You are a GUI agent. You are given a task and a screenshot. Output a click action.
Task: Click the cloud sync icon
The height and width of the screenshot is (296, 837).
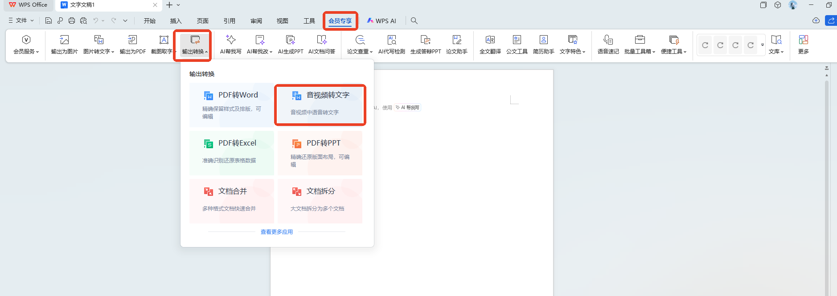(x=816, y=20)
